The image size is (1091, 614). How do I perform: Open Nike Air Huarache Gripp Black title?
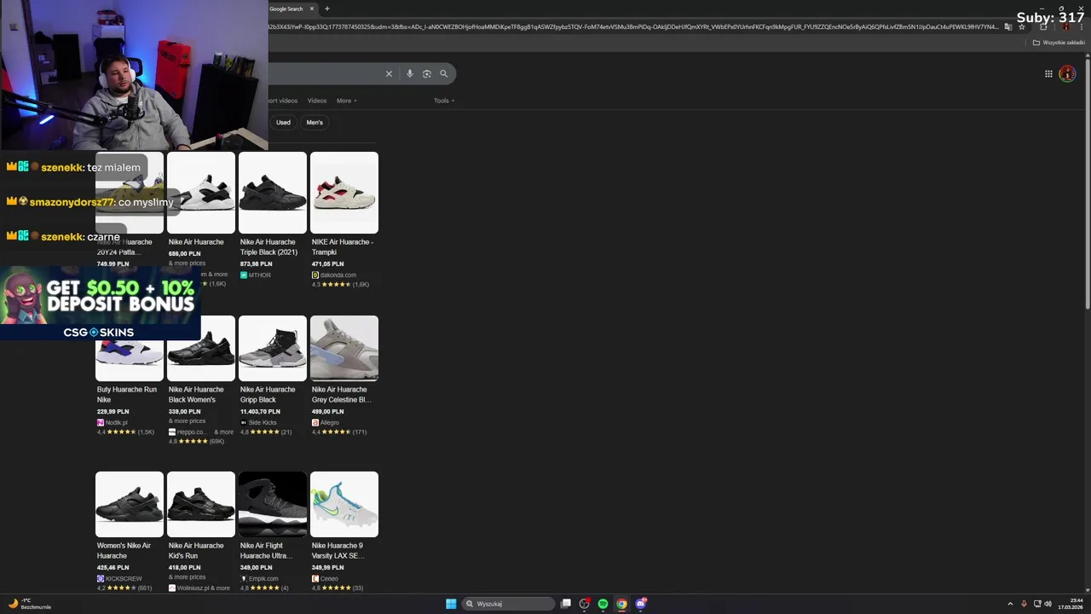(268, 395)
